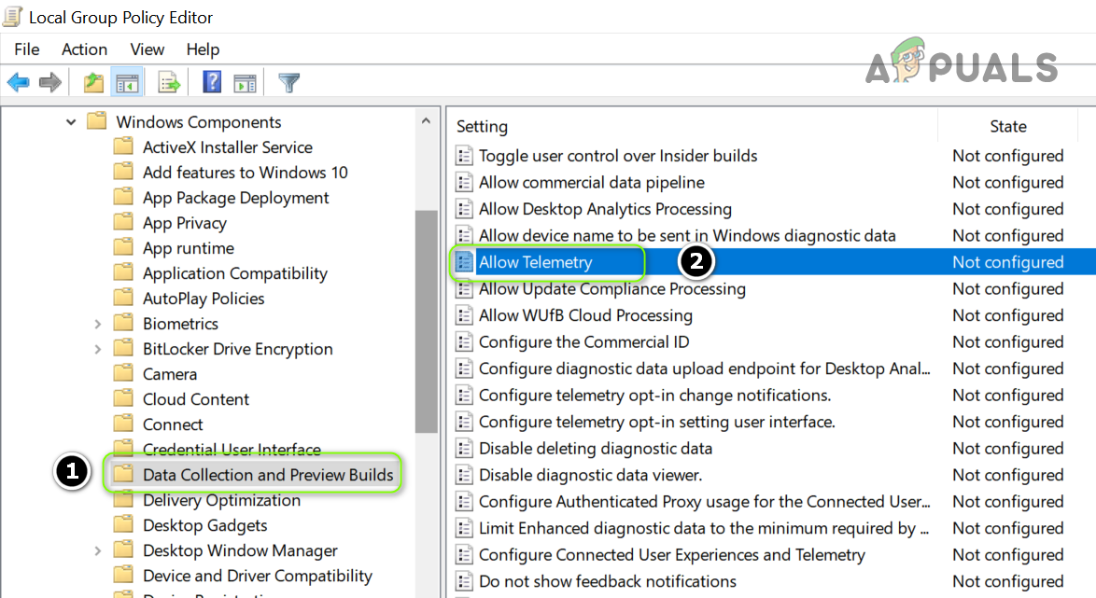The image size is (1096, 598).
Task: Select the Disable diagnostic data viewer setting
Action: pos(590,475)
